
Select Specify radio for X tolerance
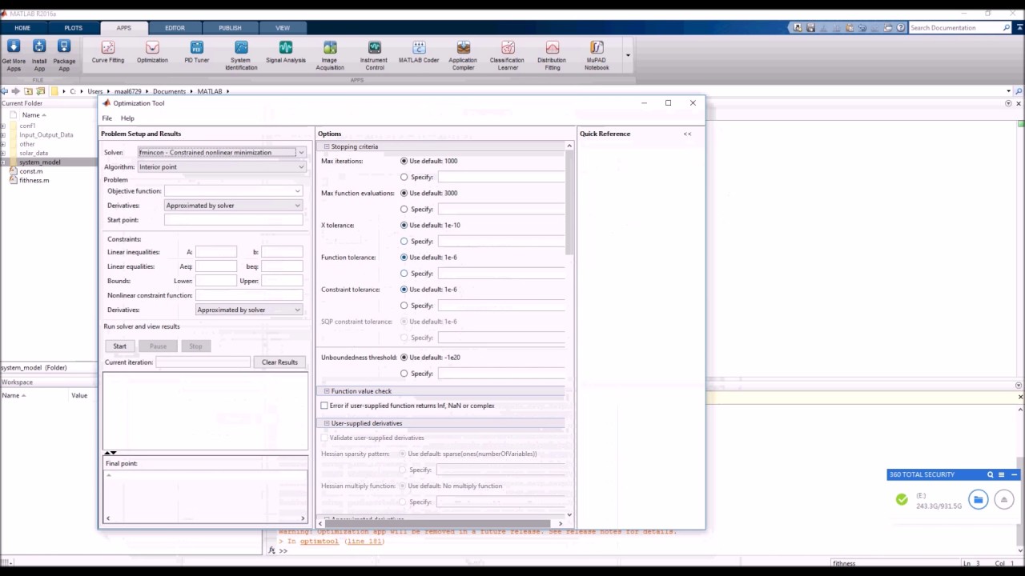(404, 241)
